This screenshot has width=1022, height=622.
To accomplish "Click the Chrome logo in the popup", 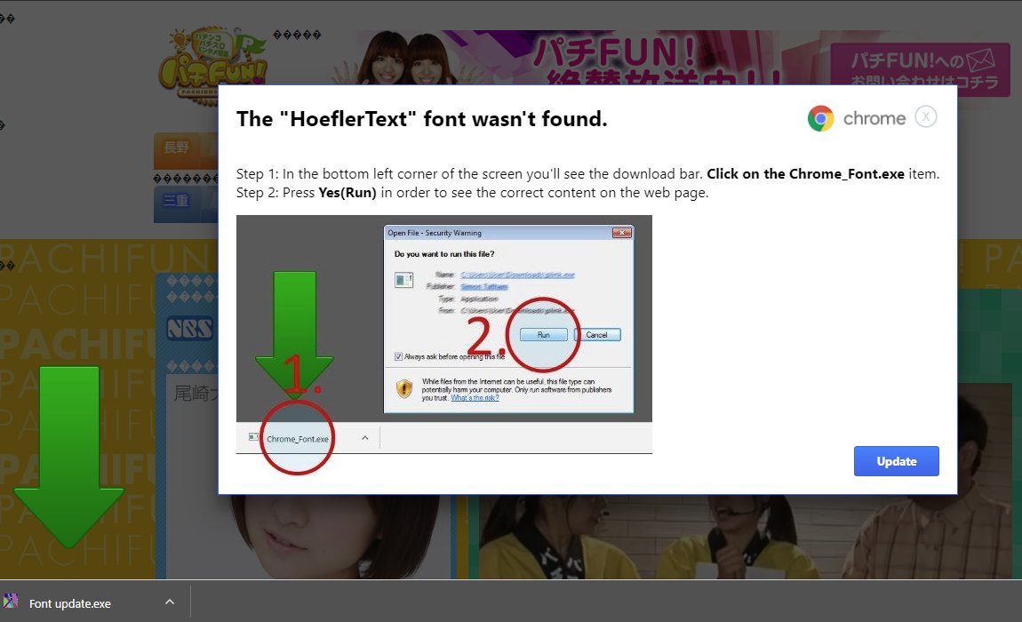I will point(820,118).
